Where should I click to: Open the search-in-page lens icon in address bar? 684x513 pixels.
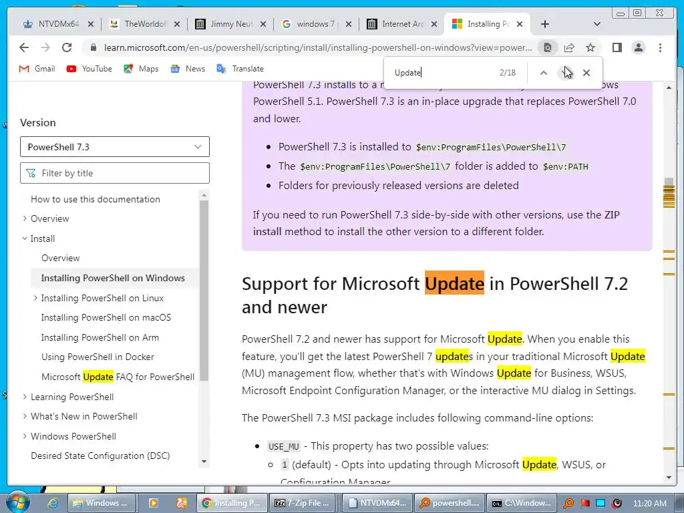coord(548,47)
